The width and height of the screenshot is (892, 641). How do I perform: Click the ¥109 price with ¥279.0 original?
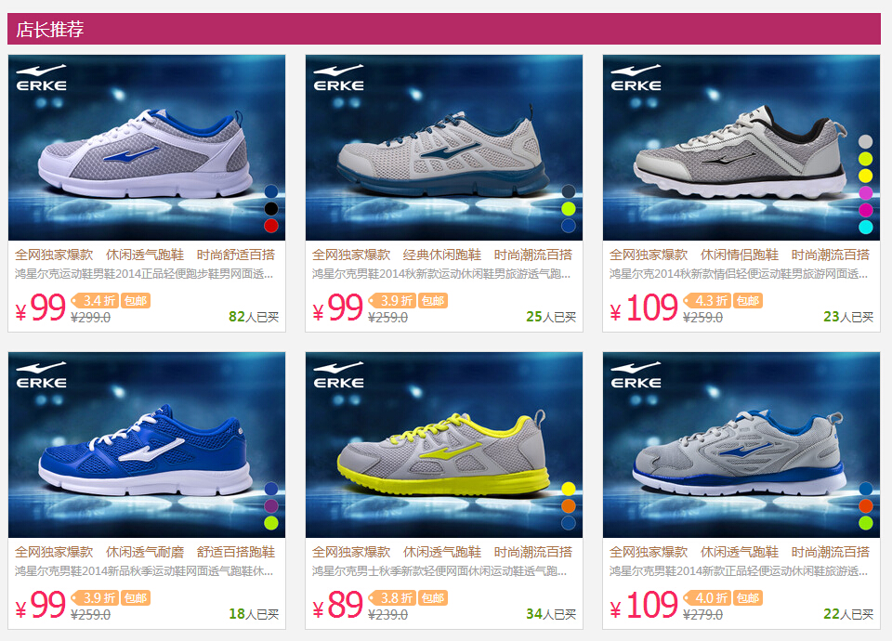[645, 605]
